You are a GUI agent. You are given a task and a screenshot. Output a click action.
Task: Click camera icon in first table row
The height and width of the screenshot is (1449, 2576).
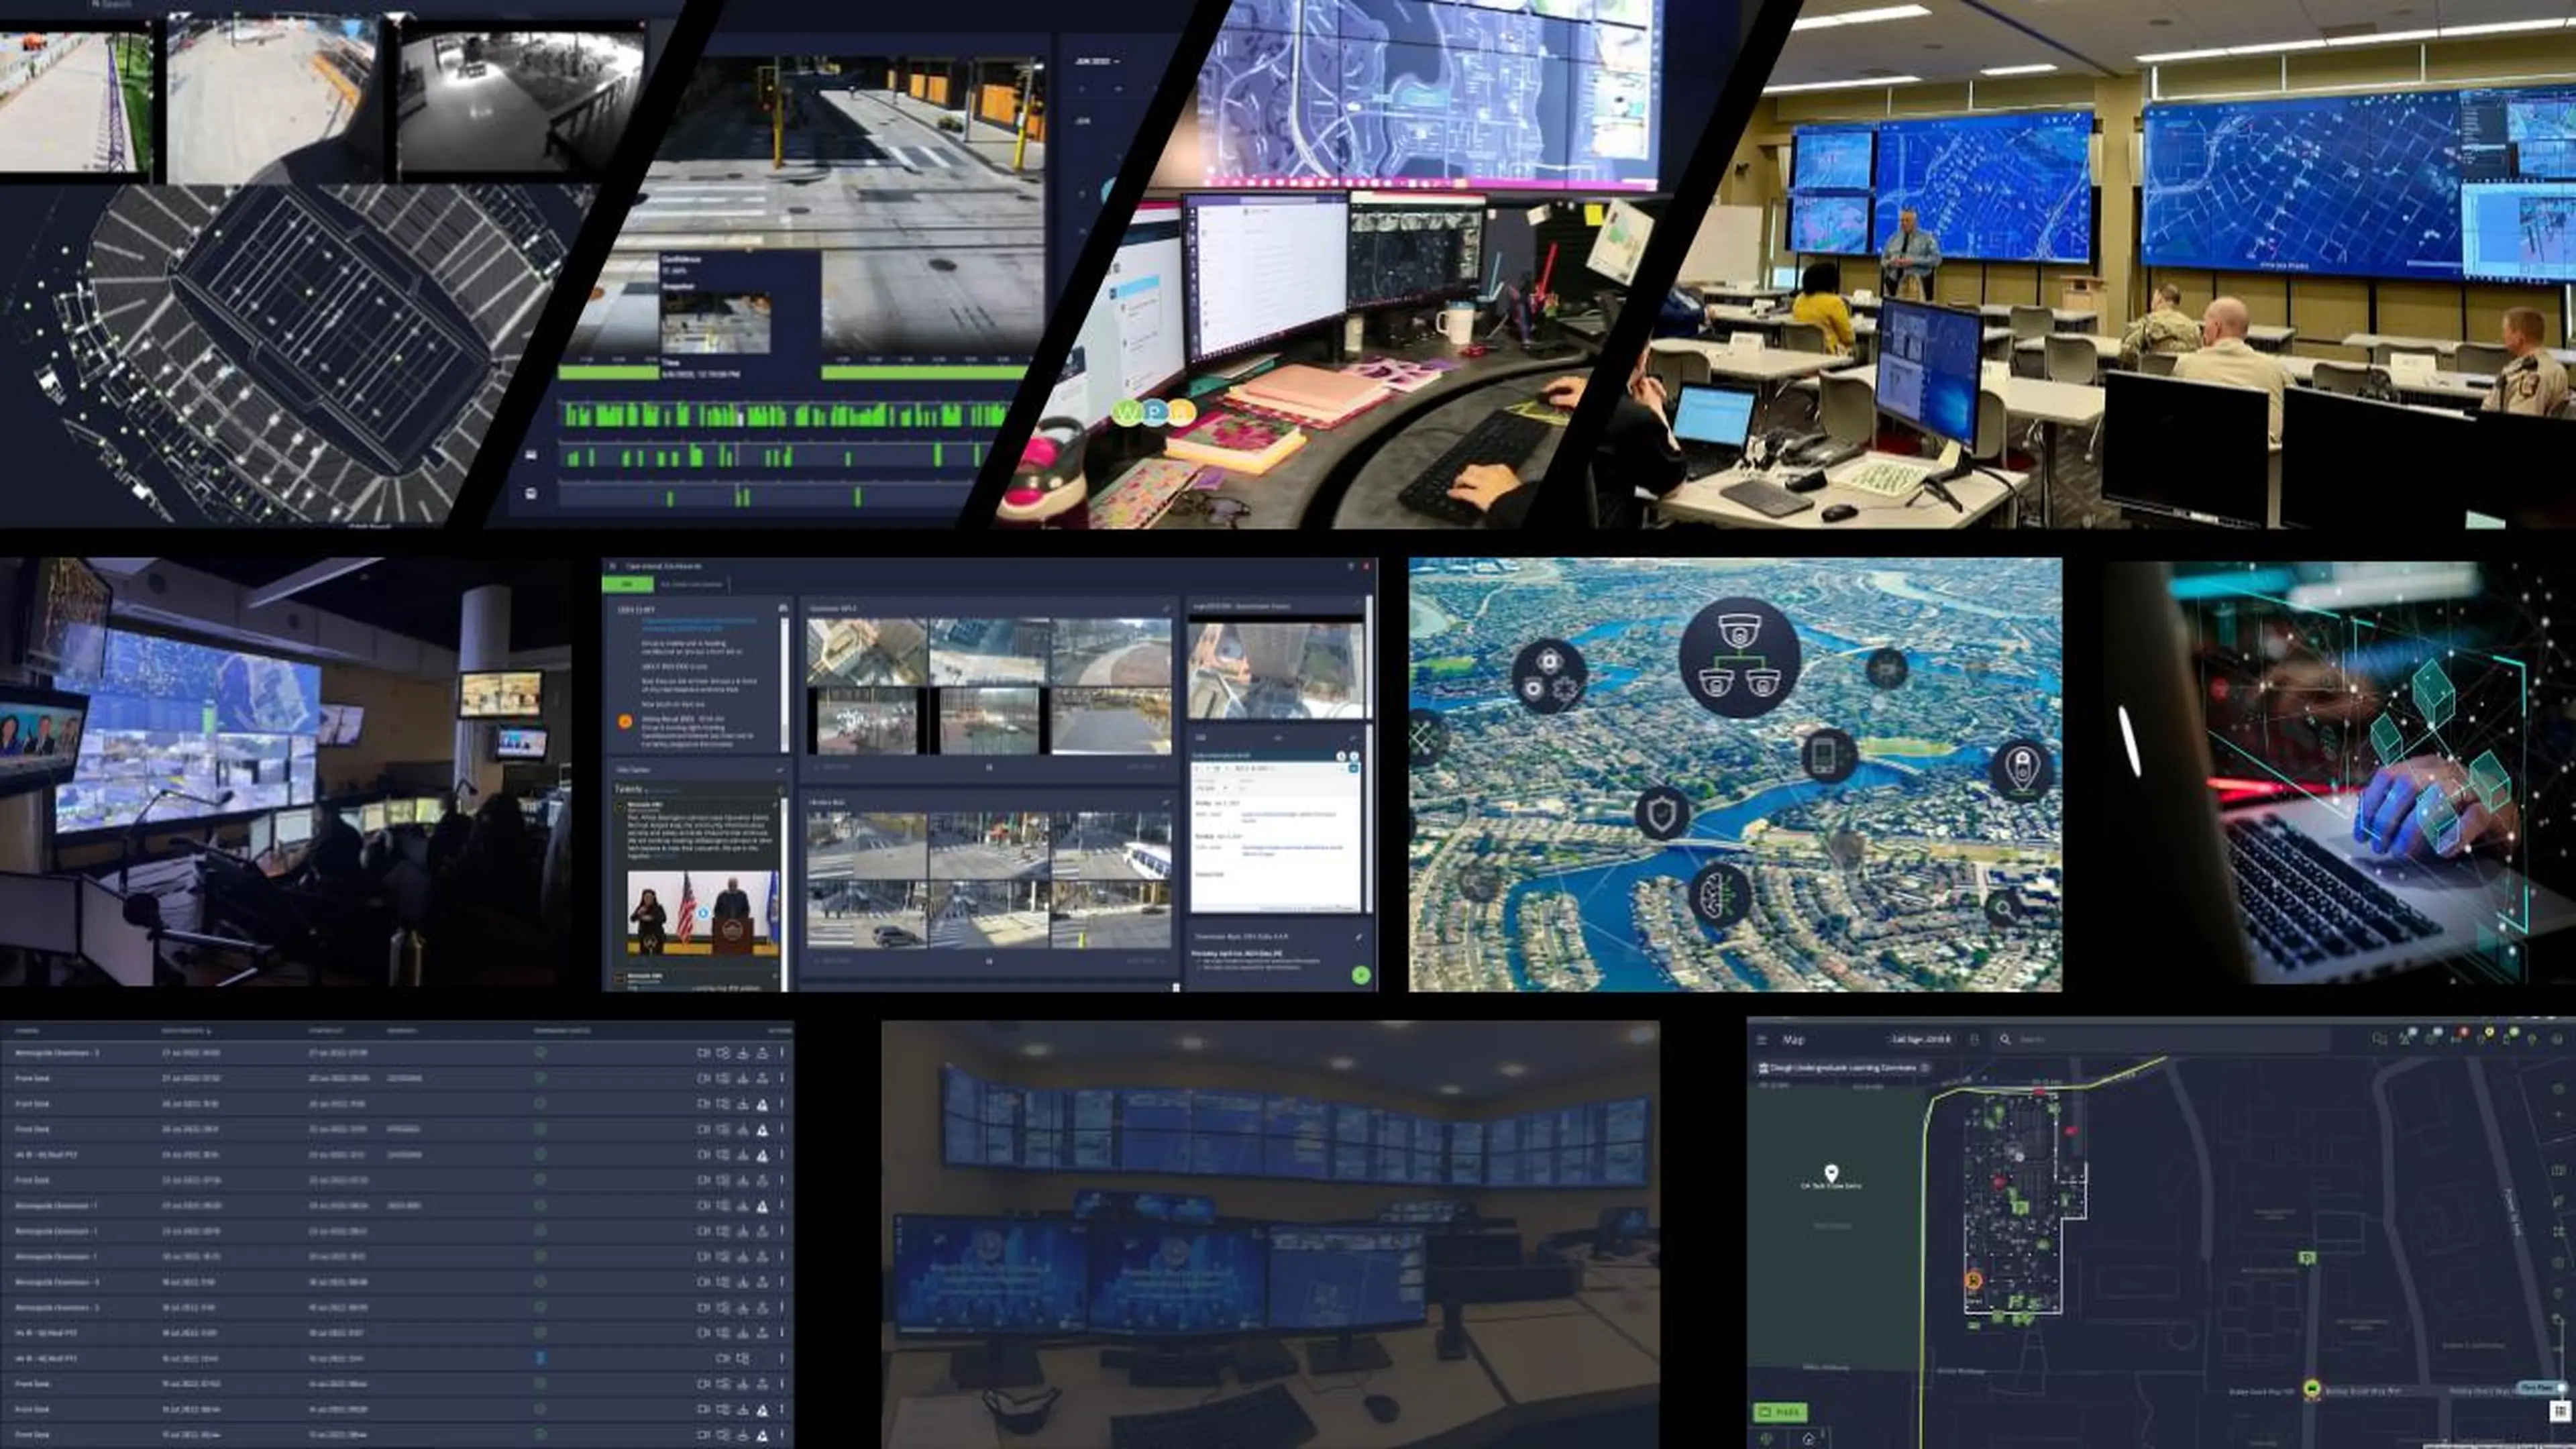click(703, 1053)
